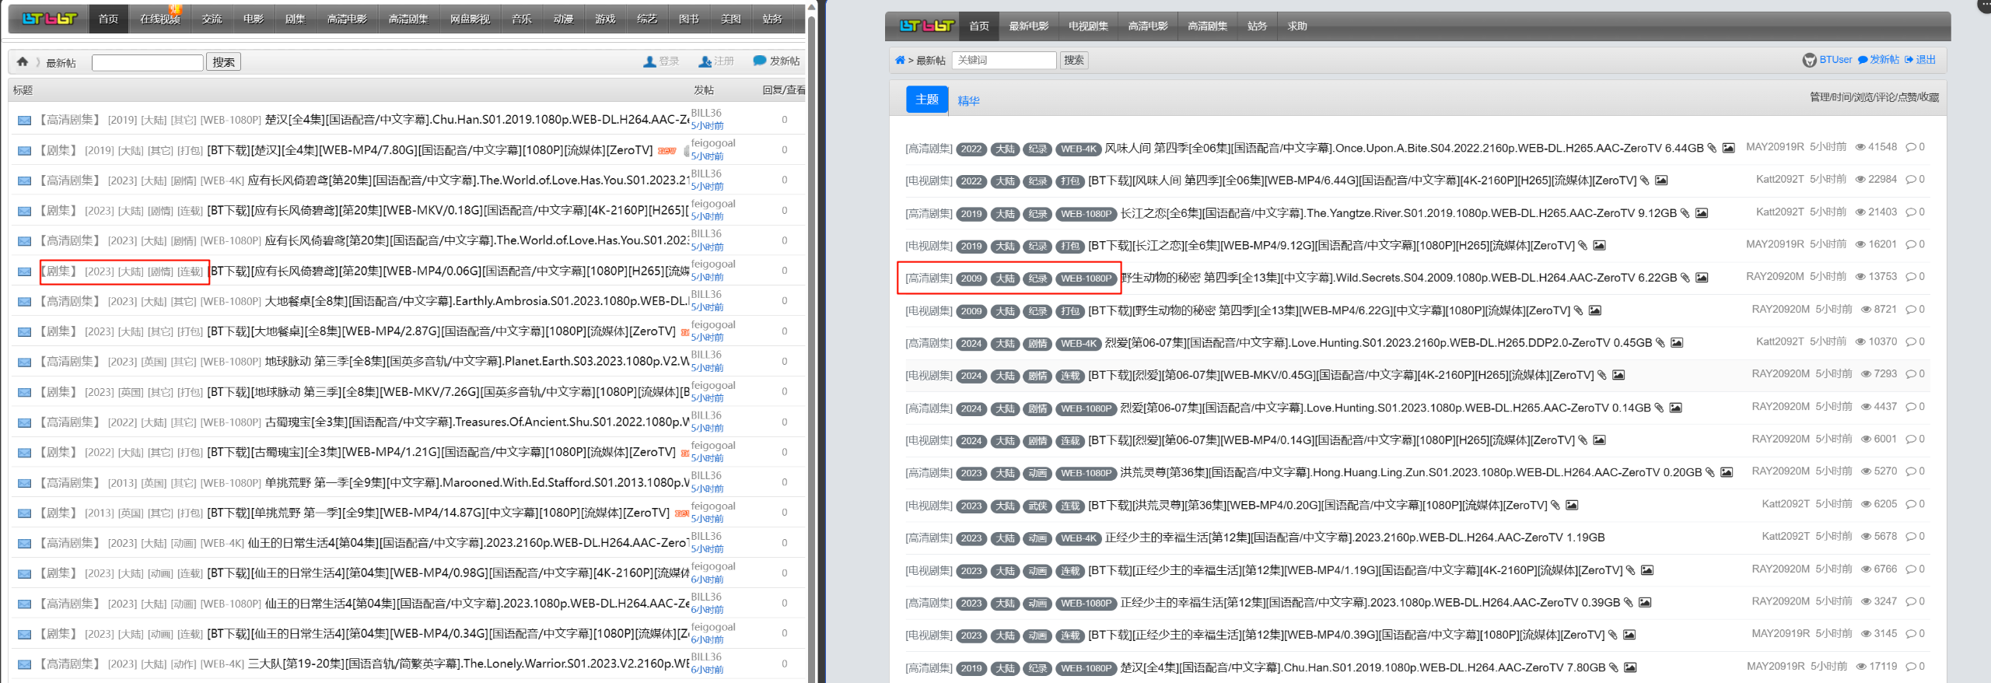Open 综艺 in left window navigation
The width and height of the screenshot is (1991, 683).
click(x=647, y=19)
